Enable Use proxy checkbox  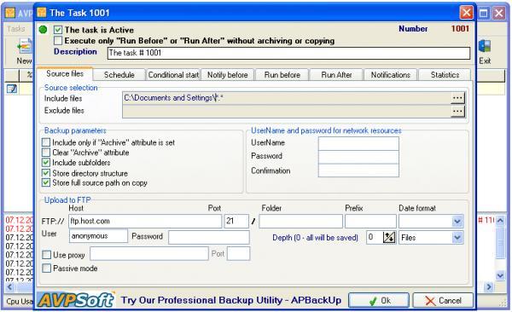(47, 255)
